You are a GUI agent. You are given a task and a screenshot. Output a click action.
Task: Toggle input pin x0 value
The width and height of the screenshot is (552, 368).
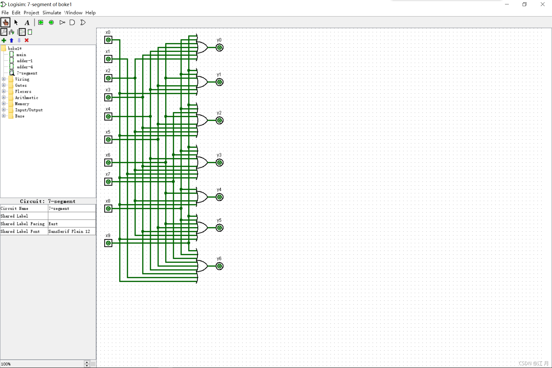click(108, 40)
